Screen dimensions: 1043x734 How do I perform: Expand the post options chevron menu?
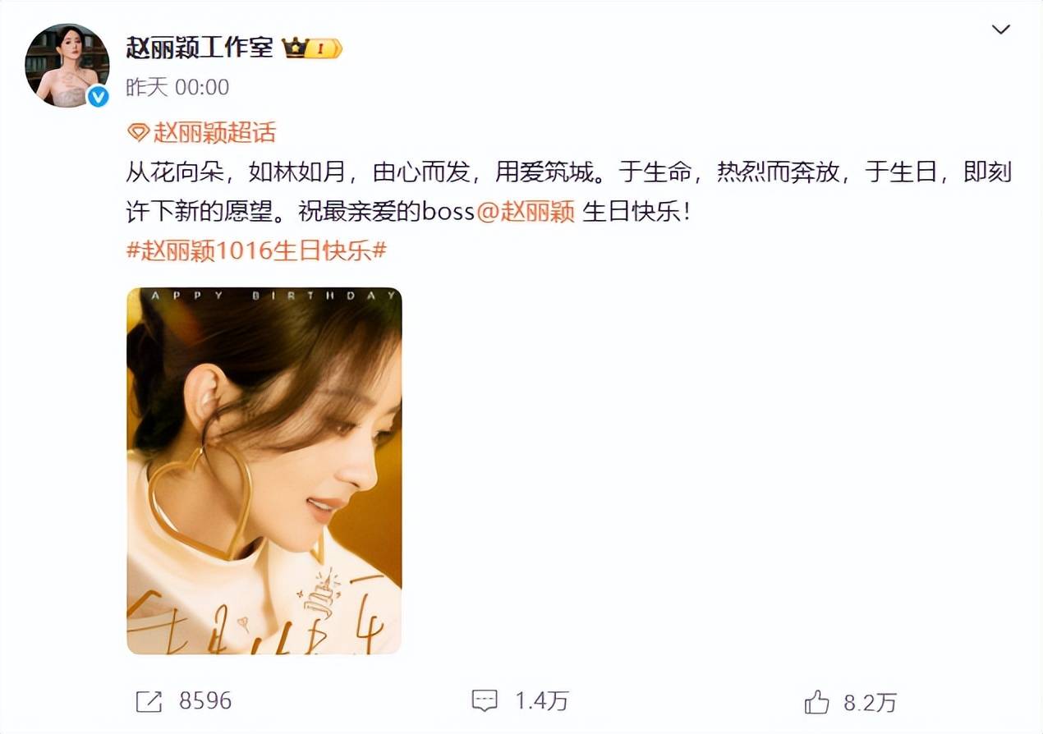[x=1000, y=30]
